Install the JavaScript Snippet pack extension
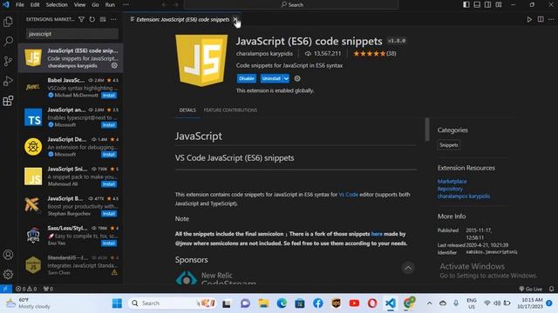The image size is (558, 313). [108, 183]
